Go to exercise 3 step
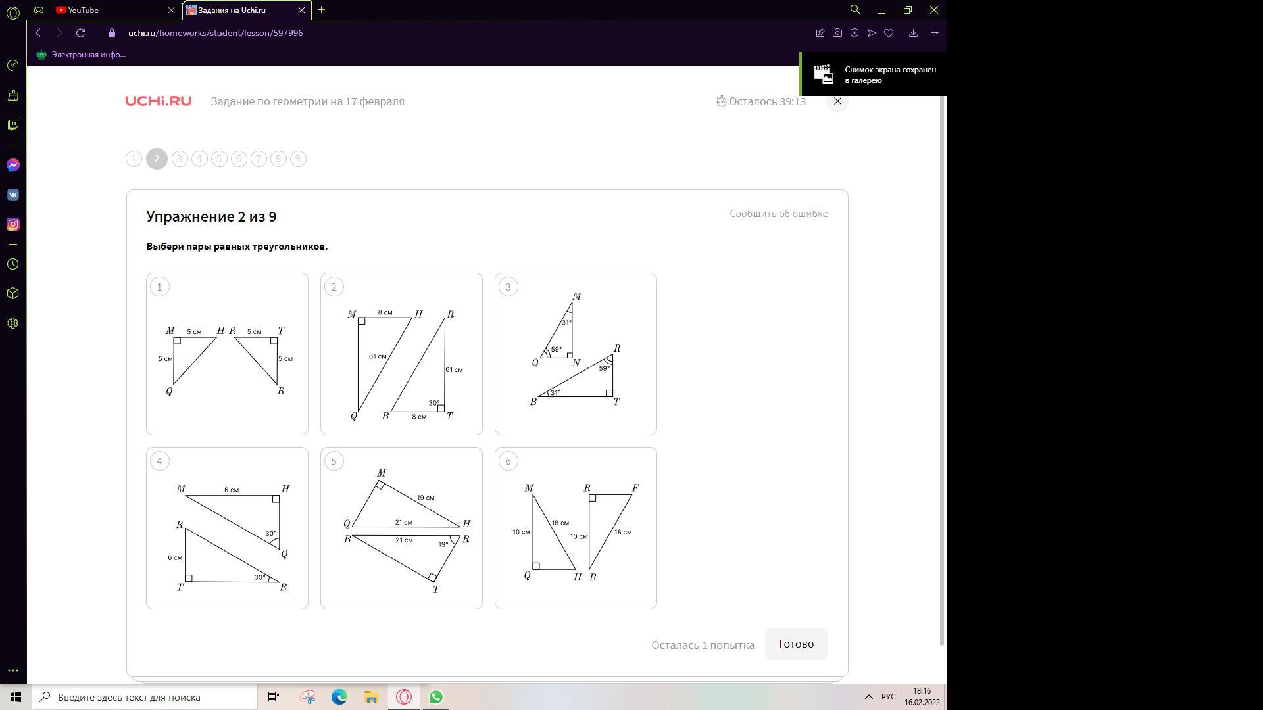 pyautogui.click(x=180, y=159)
